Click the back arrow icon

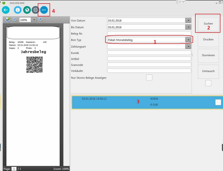[x=6, y=10]
